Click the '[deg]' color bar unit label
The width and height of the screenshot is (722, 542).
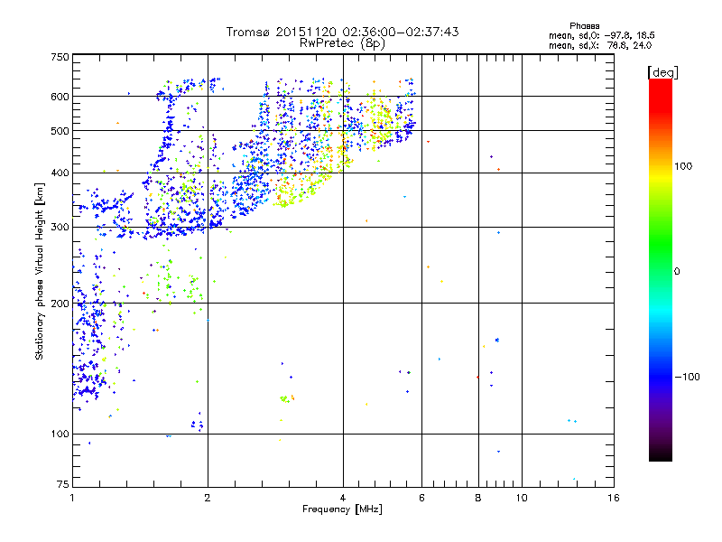point(662,73)
